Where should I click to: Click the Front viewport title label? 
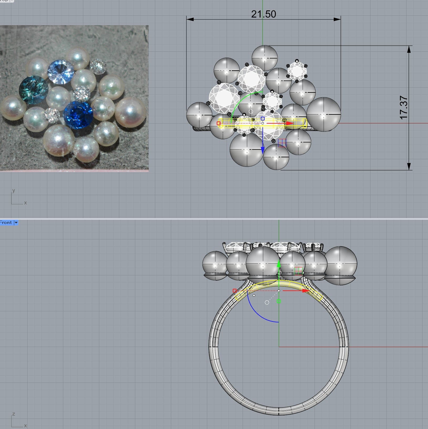tap(6, 223)
